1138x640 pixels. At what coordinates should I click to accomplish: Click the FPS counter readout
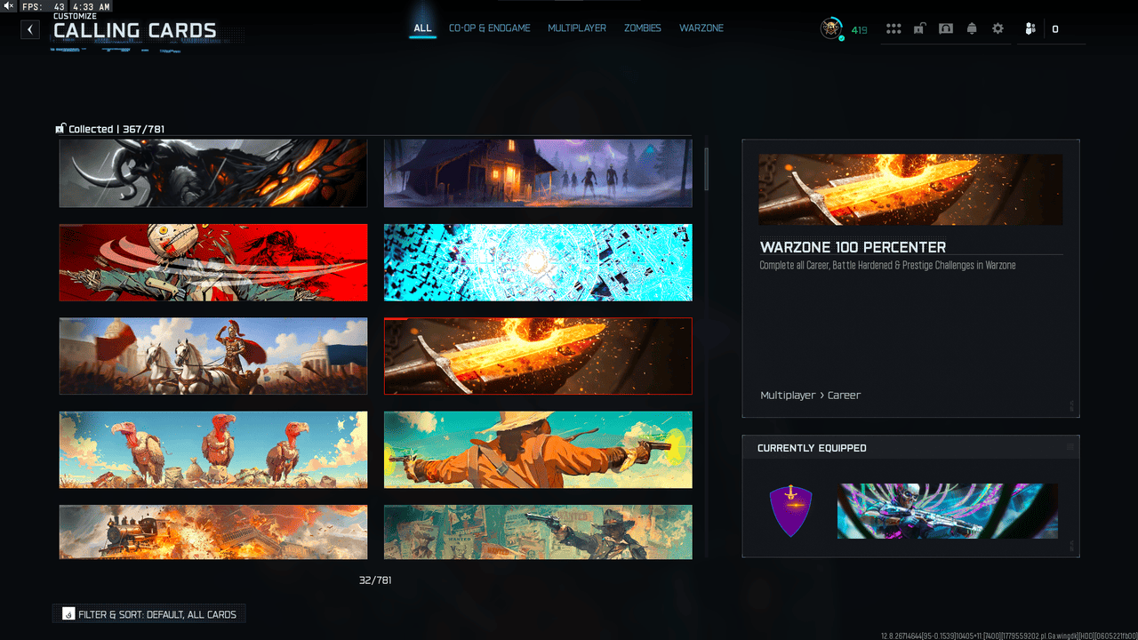(x=42, y=7)
